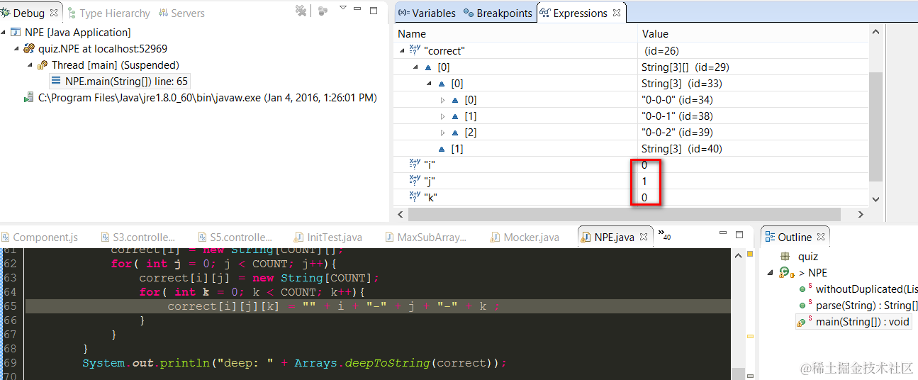Switch to the Type Hierarchy tab
The width and height of the screenshot is (918, 380).
[108, 13]
